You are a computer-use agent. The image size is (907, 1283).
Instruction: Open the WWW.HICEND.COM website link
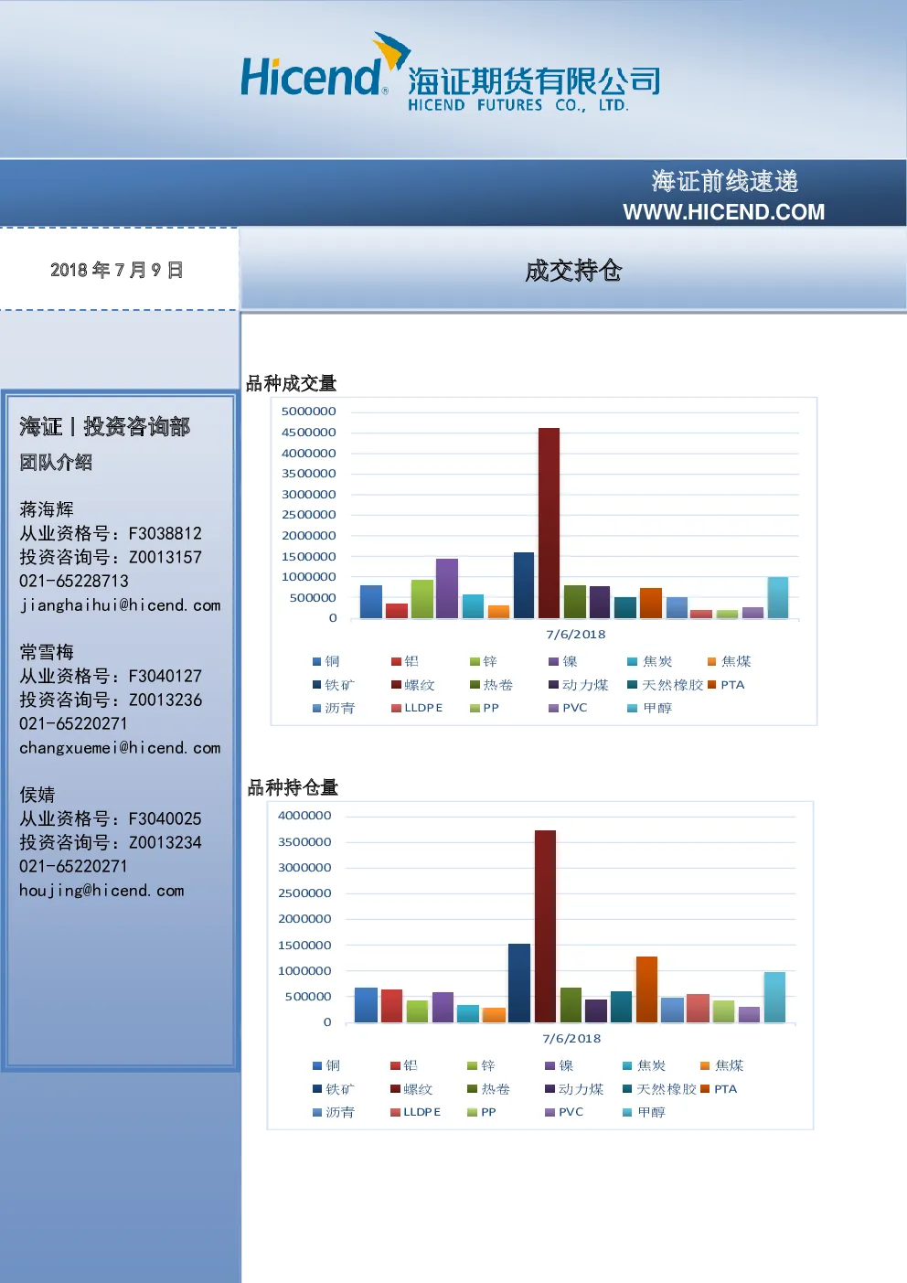[x=723, y=212]
